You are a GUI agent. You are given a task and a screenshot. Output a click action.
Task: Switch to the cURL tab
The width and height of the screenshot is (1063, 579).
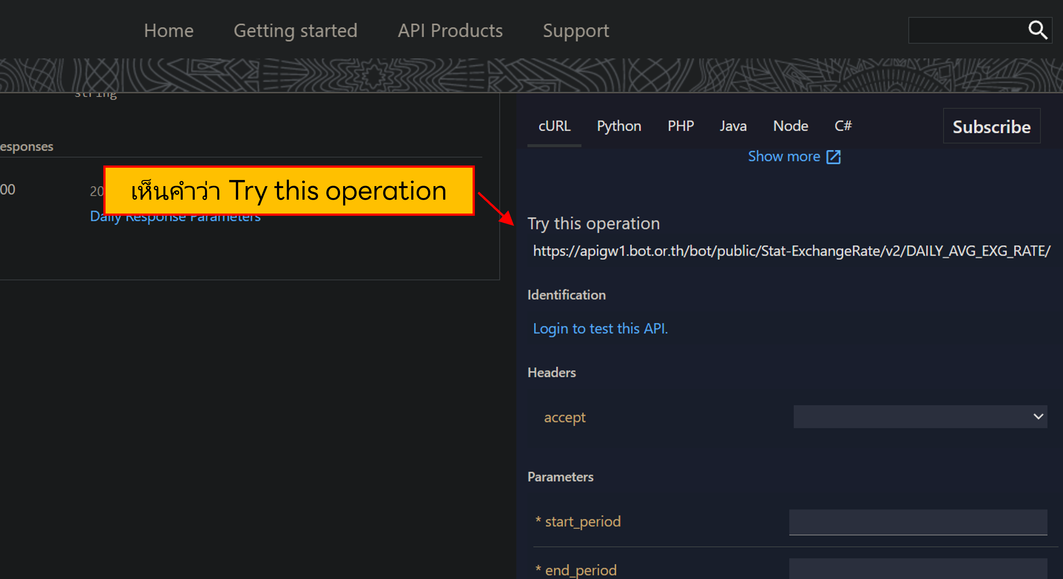click(554, 126)
